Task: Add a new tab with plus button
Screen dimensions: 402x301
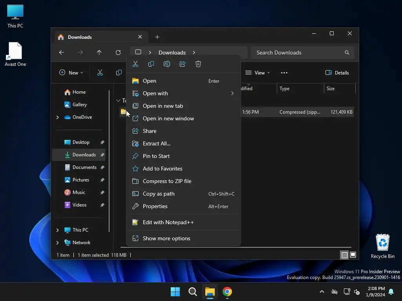Action: click(157, 37)
